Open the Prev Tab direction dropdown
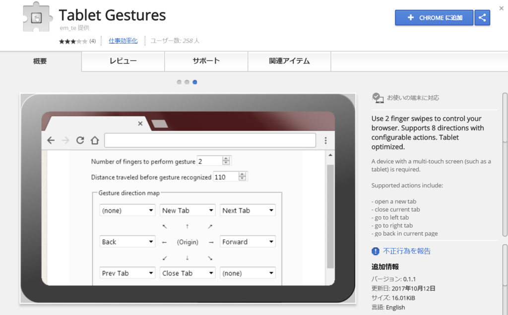Image resolution: width=508 pixels, height=315 pixels. (127, 273)
